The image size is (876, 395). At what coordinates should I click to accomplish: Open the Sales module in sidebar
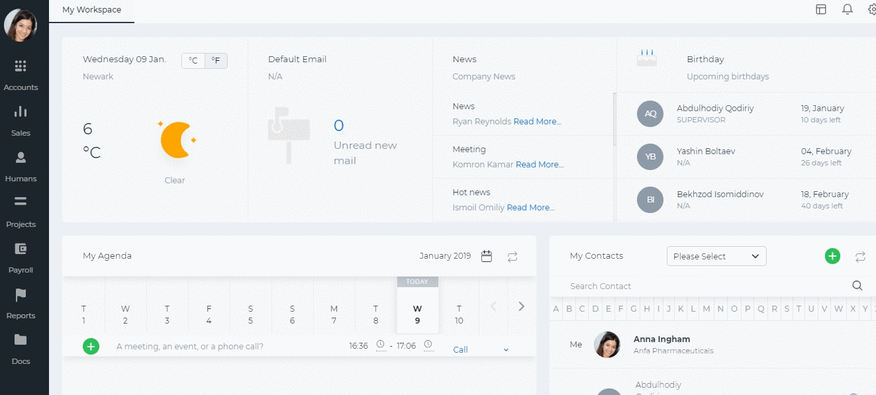click(x=21, y=120)
